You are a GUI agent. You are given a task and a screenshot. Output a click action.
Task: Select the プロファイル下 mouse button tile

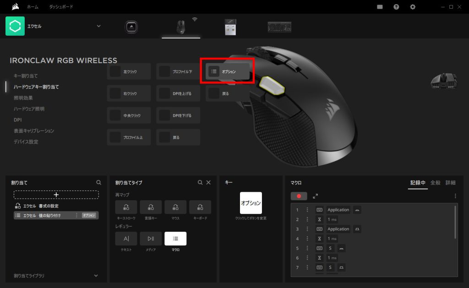pos(178,71)
